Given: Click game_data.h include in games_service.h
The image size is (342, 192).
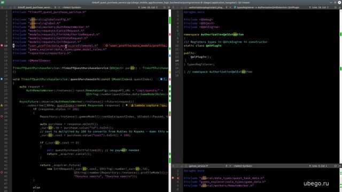Looking at the screenshot, I should point(225,182).
